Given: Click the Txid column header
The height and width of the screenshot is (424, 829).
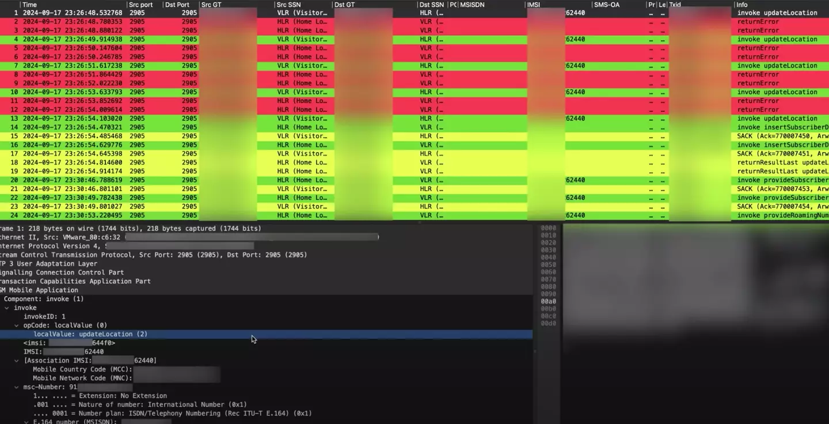Looking at the screenshot, I should [x=675, y=5].
